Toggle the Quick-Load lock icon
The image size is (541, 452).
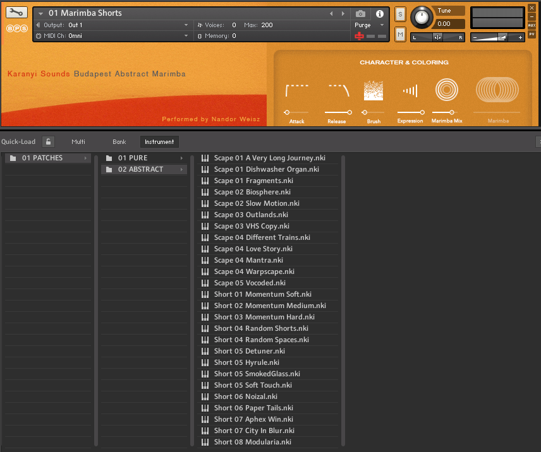click(49, 141)
